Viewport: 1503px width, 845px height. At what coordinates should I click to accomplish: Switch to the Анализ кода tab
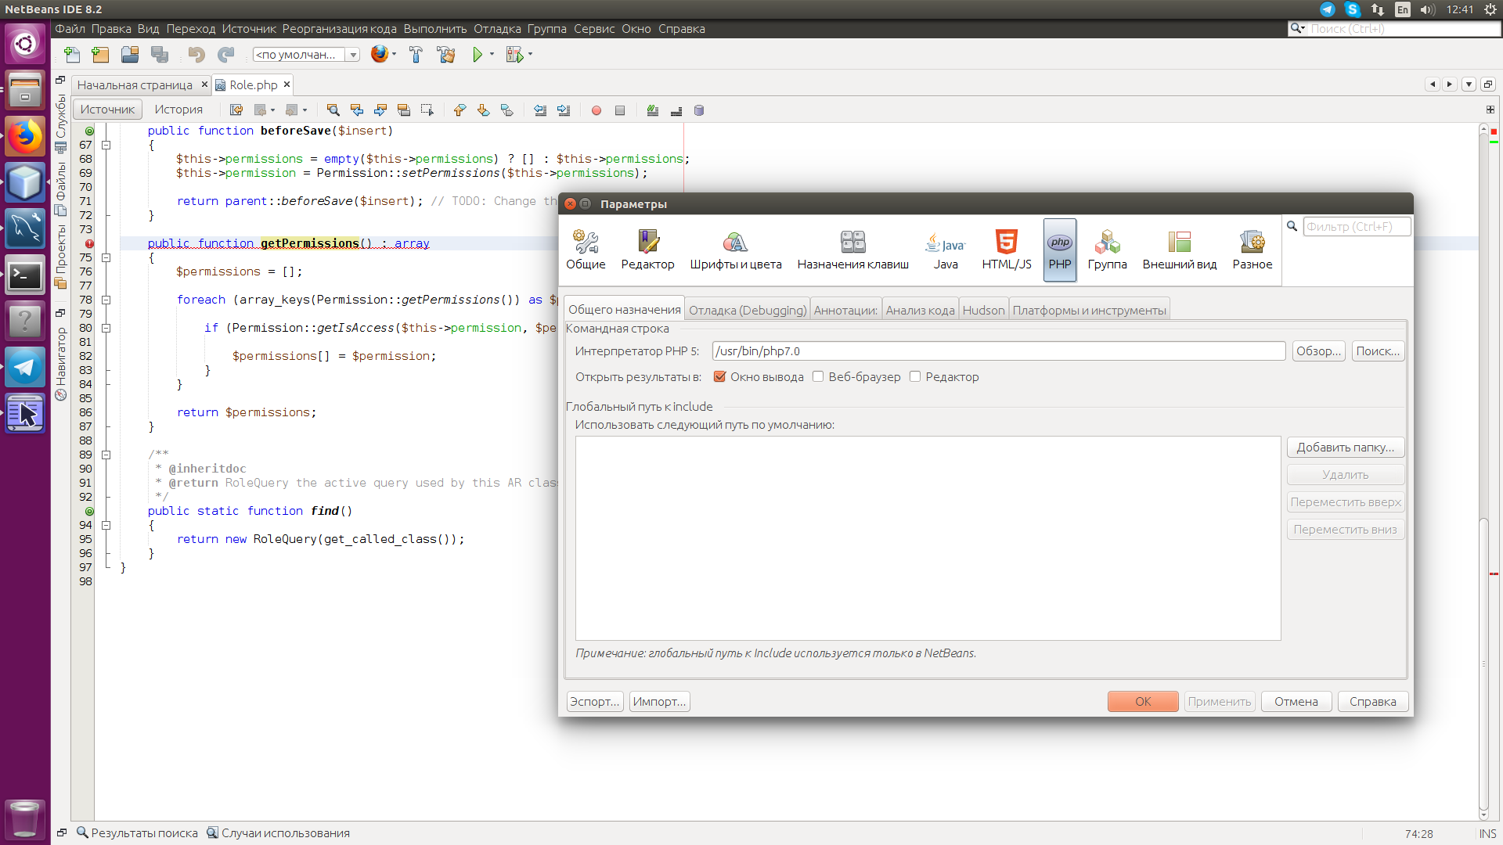pos(920,310)
